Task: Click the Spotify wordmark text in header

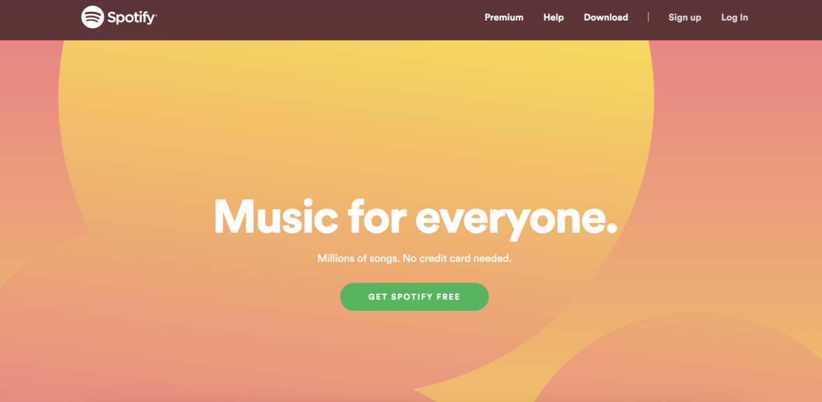Action: coord(131,18)
